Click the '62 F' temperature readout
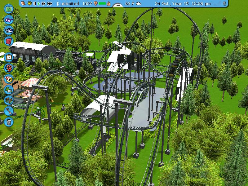This screenshot has height=186, width=248. [130, 4]
